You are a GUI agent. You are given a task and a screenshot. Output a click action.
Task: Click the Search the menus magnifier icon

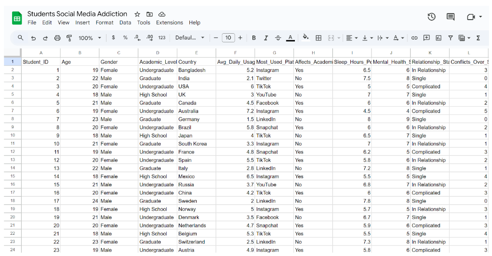20,38
